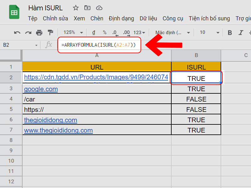Screen dimensions: 251x188
Task: Select cell containing https://
Action: tap(97, 109)
